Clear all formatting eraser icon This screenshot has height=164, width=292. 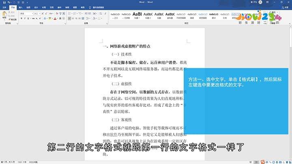57,14
